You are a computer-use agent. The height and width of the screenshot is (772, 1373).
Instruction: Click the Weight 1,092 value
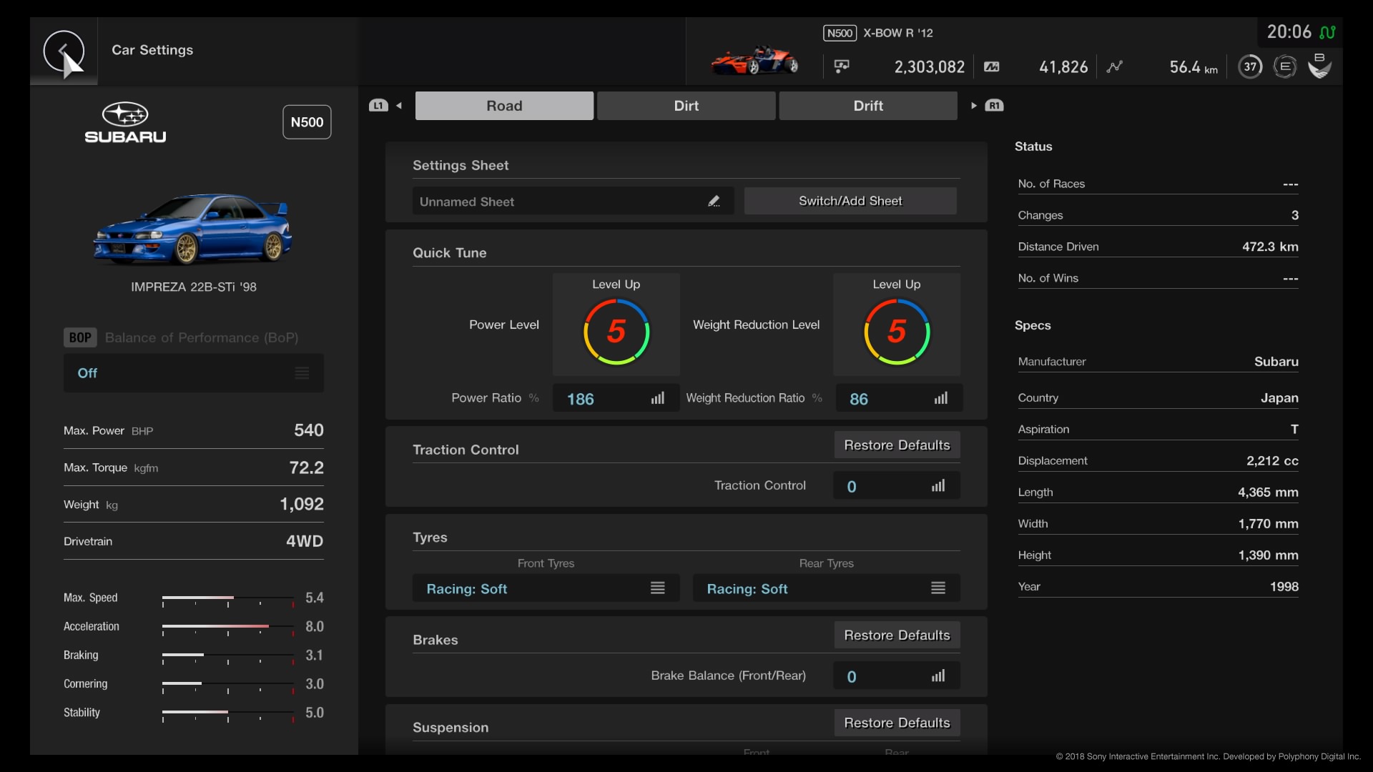pyautogui.click(x=302, y=504)
